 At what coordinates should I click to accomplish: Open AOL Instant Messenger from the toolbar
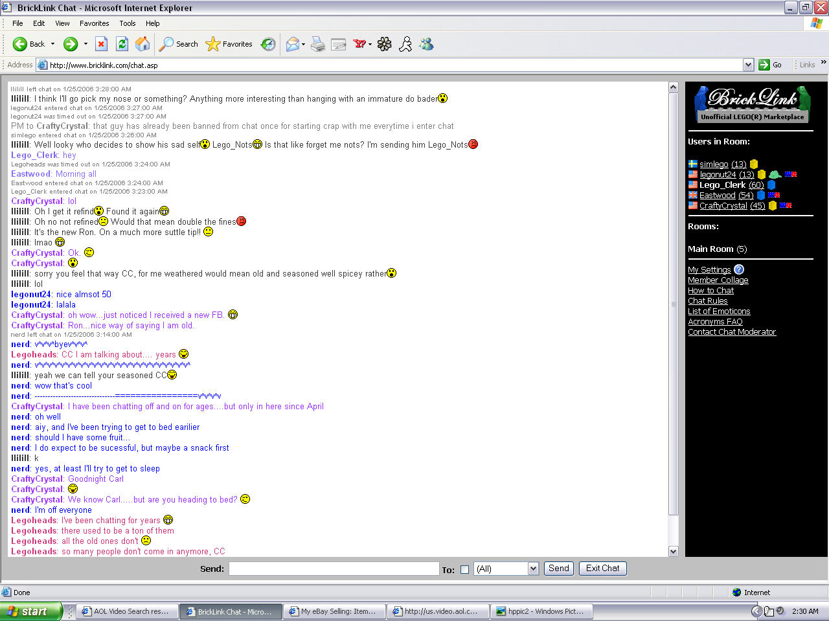[x=405, y=44]
